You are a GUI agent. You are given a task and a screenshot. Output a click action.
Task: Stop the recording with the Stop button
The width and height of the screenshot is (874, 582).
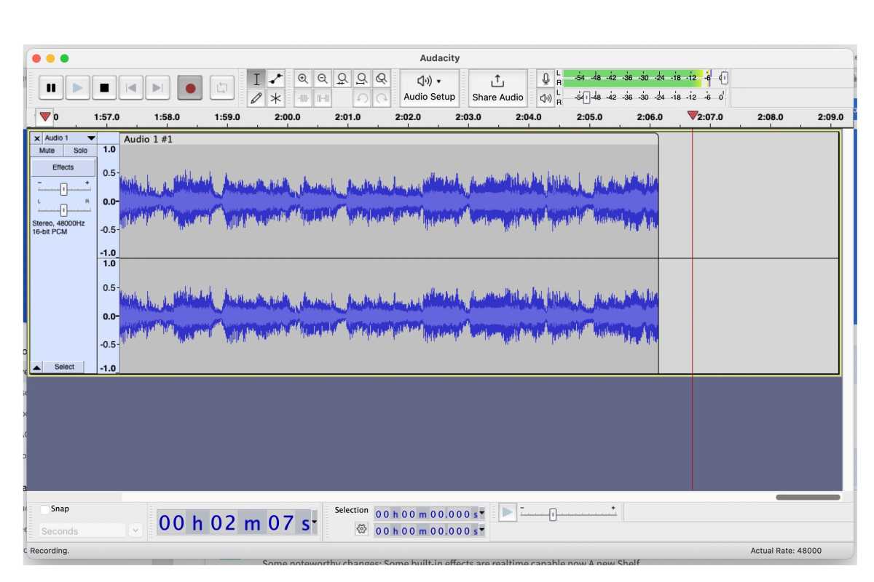[x=104, y=88]
